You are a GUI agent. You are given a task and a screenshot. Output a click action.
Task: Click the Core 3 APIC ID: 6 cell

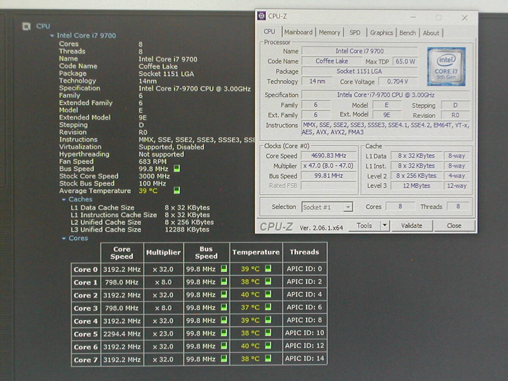point(305,307)
